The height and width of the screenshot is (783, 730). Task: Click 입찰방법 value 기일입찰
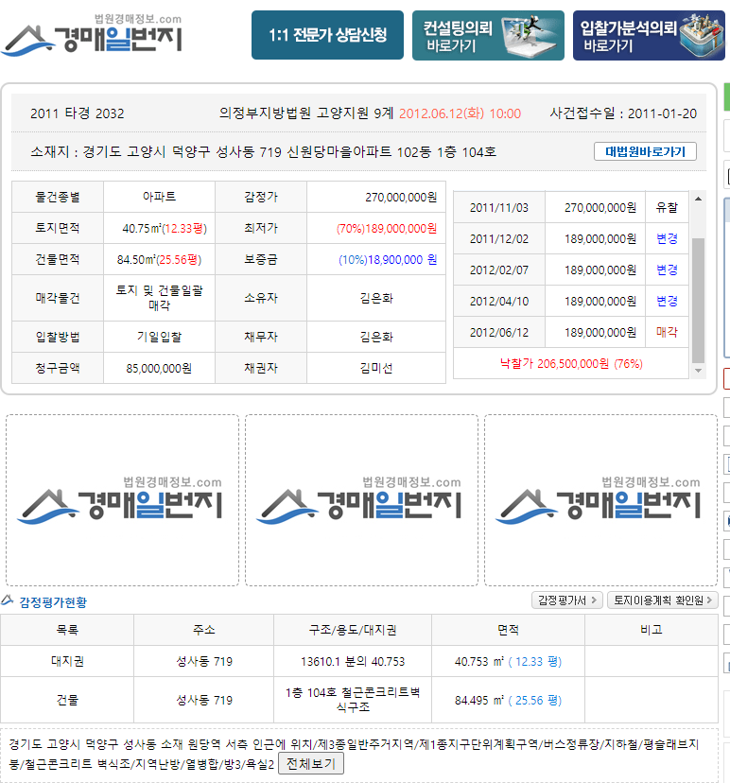[159, 337]
